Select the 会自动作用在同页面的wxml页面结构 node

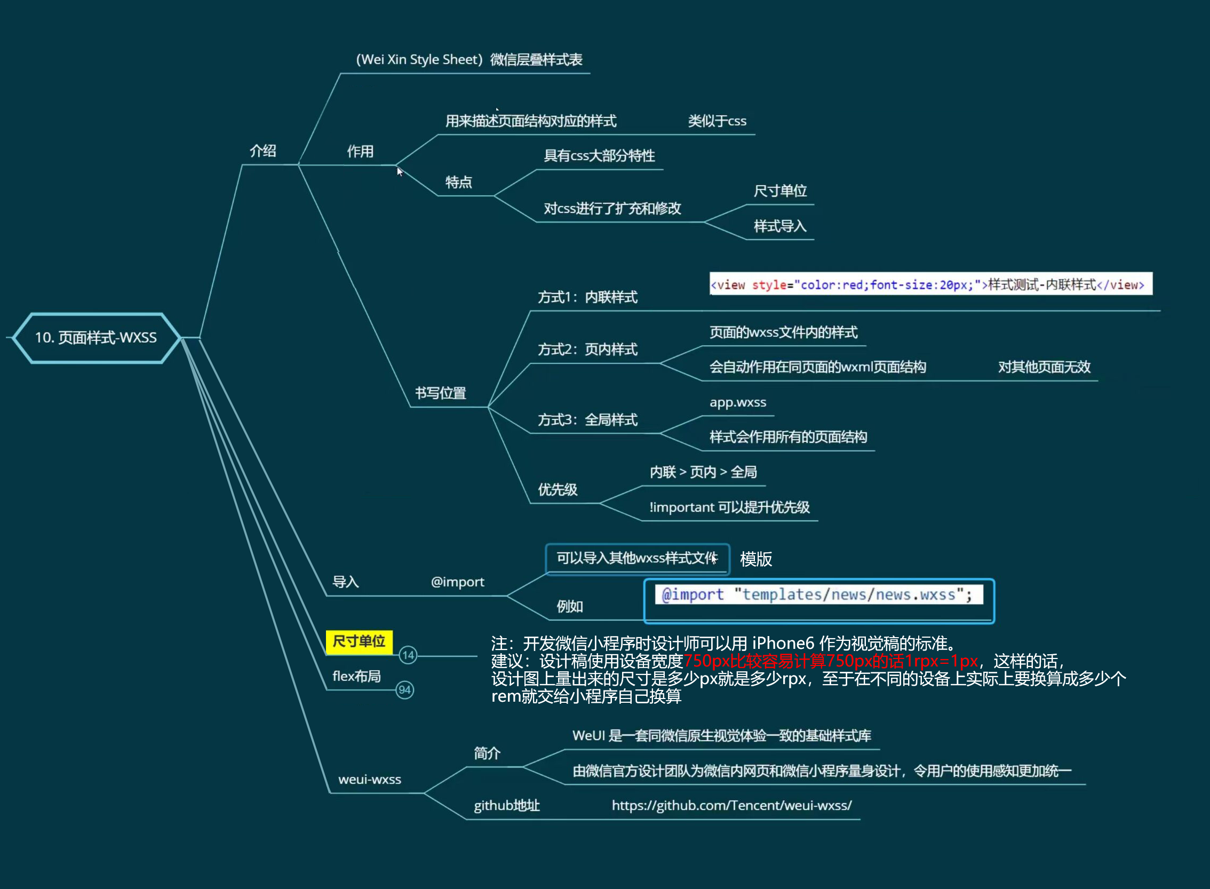[818, 367]
